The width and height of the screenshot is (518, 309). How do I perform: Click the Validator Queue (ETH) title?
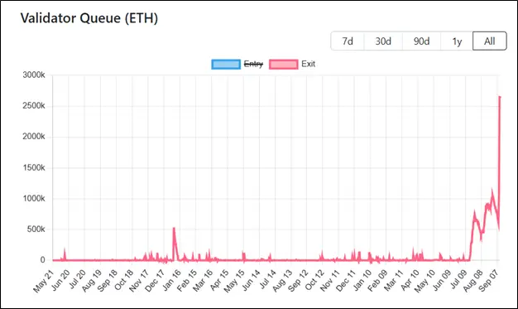coord(89,18)
